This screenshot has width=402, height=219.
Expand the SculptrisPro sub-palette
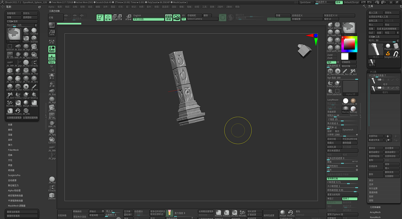point(14,175)
